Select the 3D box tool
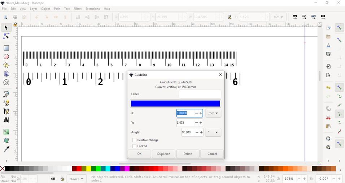Image resolution: width=345 pixels, height=183 pixels. [6, 74]
